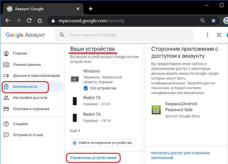Image resolution: width=228 pixels, height=164 pixels.
Task: Click the Платежи и подписки card icon
Action: tap(6, 109)
